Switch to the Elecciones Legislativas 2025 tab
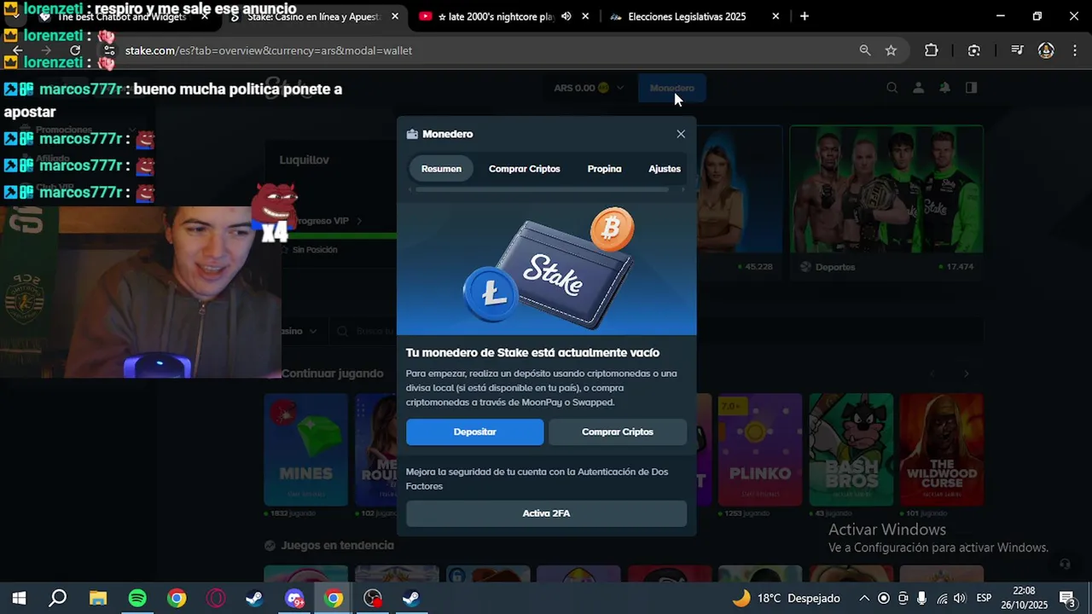 pyautogui.click(x=687, y=16)
